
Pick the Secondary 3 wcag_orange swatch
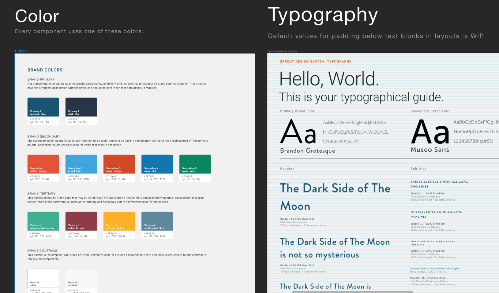[119, 164]
